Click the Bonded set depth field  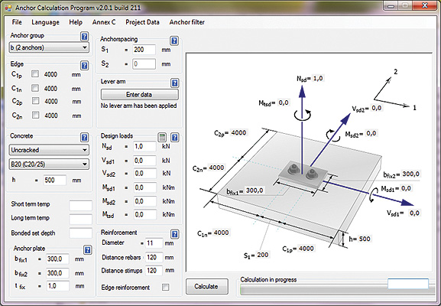(x=81, y=233)
